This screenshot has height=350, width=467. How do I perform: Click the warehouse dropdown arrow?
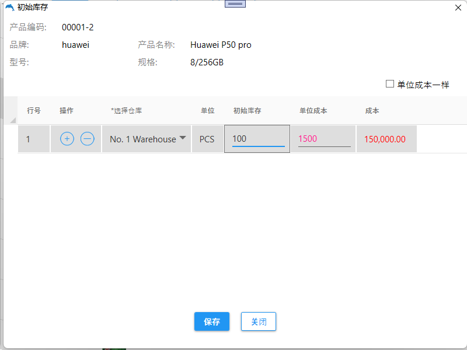point(183,138)
